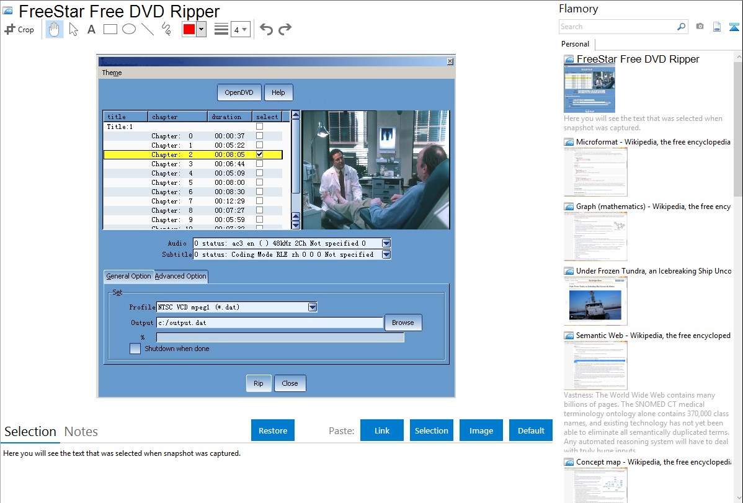Open the color picker dropdown arrow

pyautogui.click(x=201, y=29)
